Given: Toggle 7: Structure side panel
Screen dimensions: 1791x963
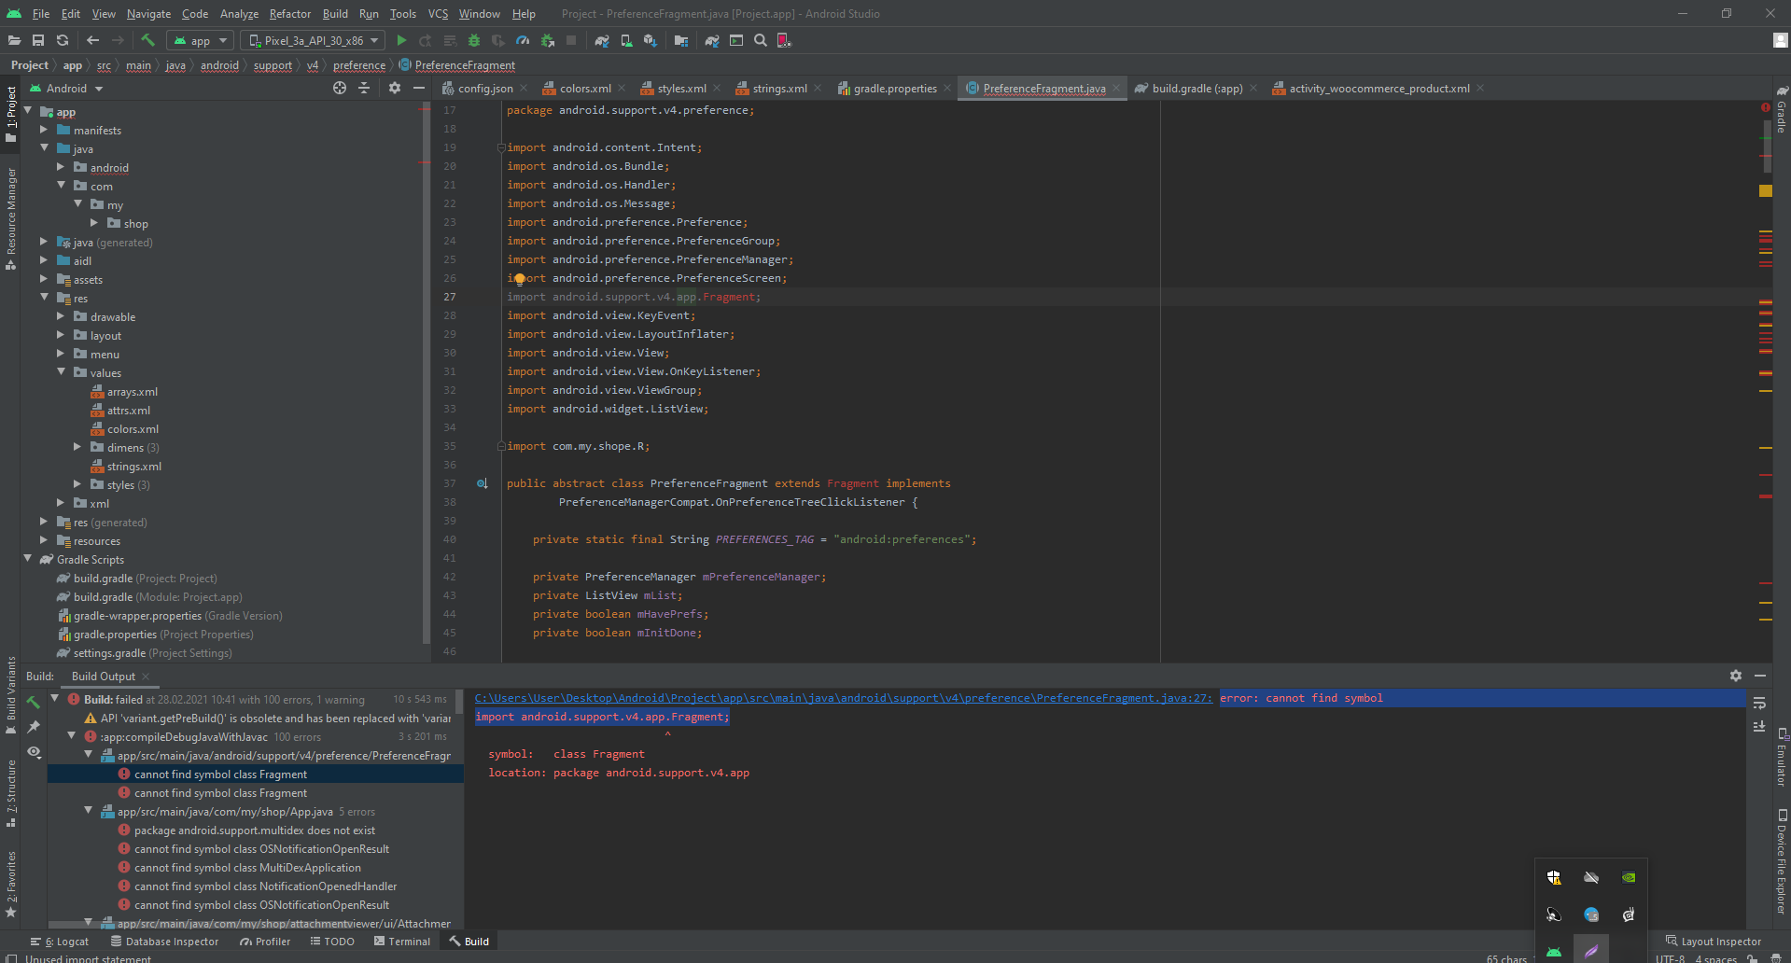Looking at the screenshot, I should [10, 793].
